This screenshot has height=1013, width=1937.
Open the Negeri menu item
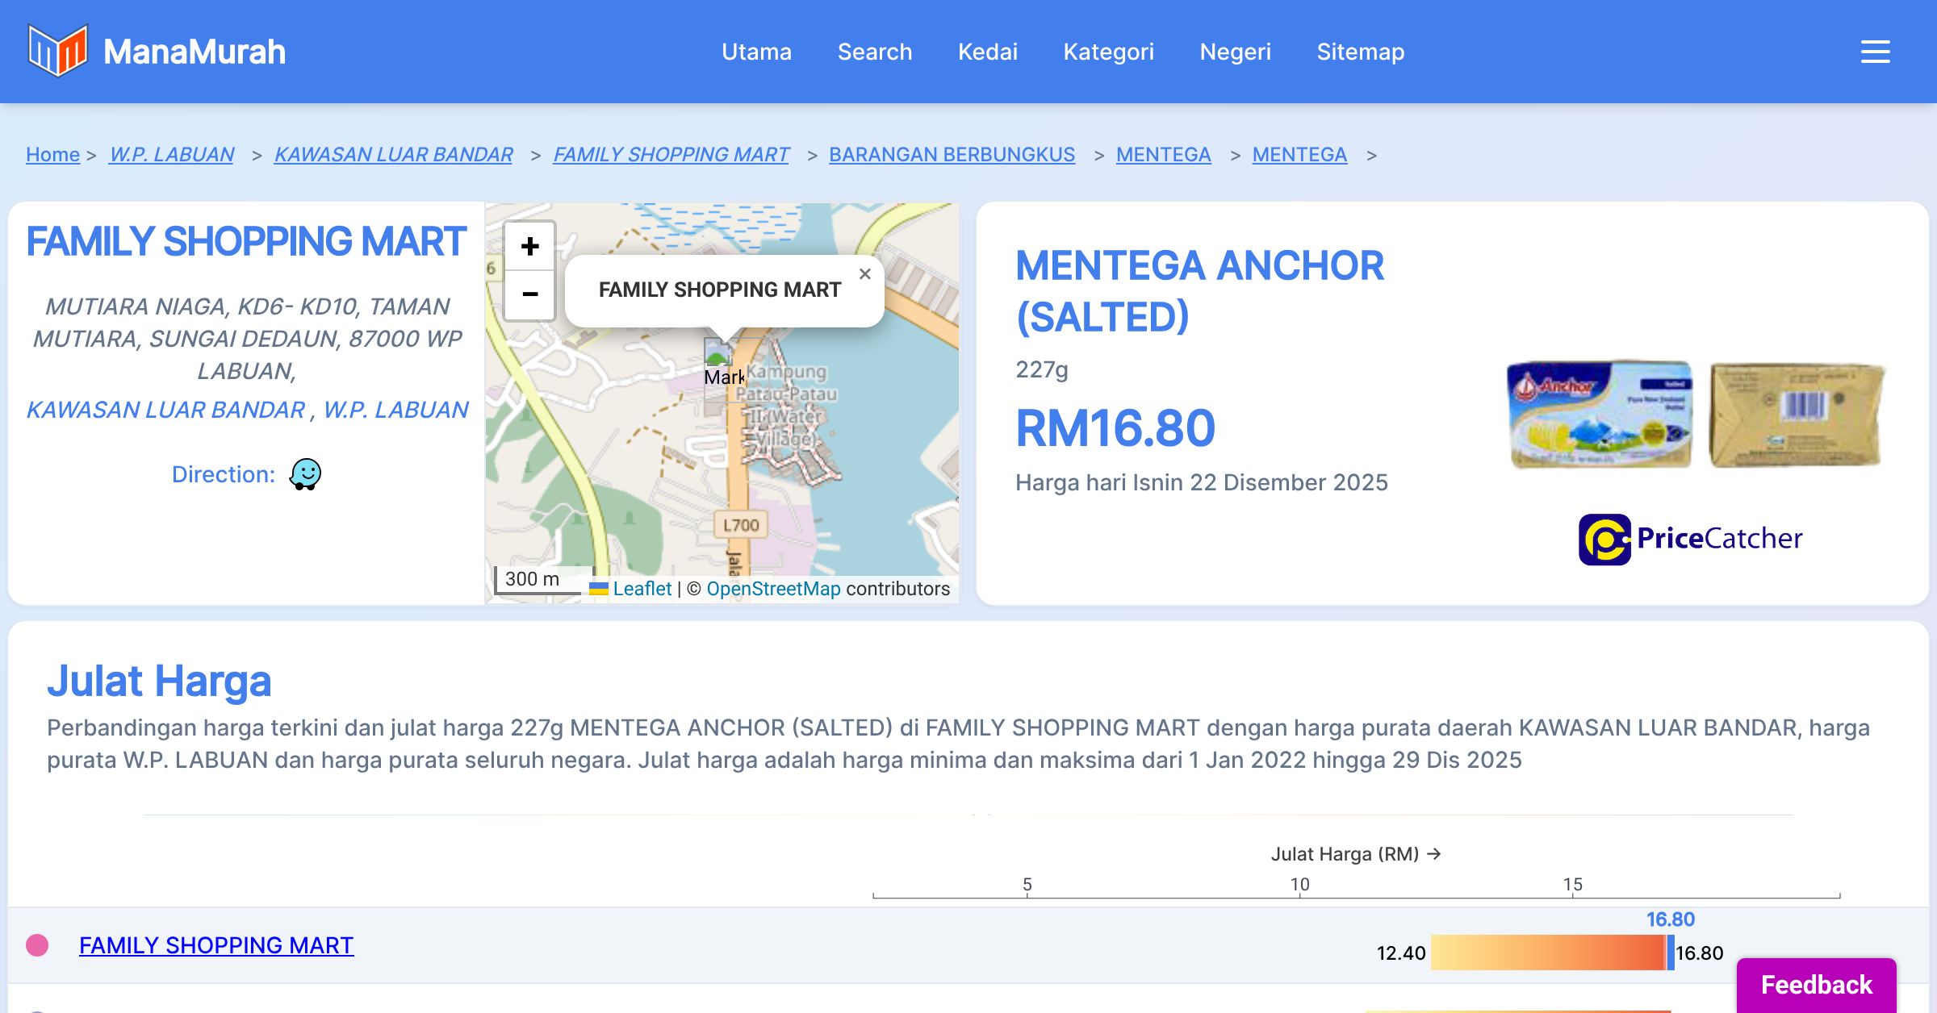(x=1235, y=52)
